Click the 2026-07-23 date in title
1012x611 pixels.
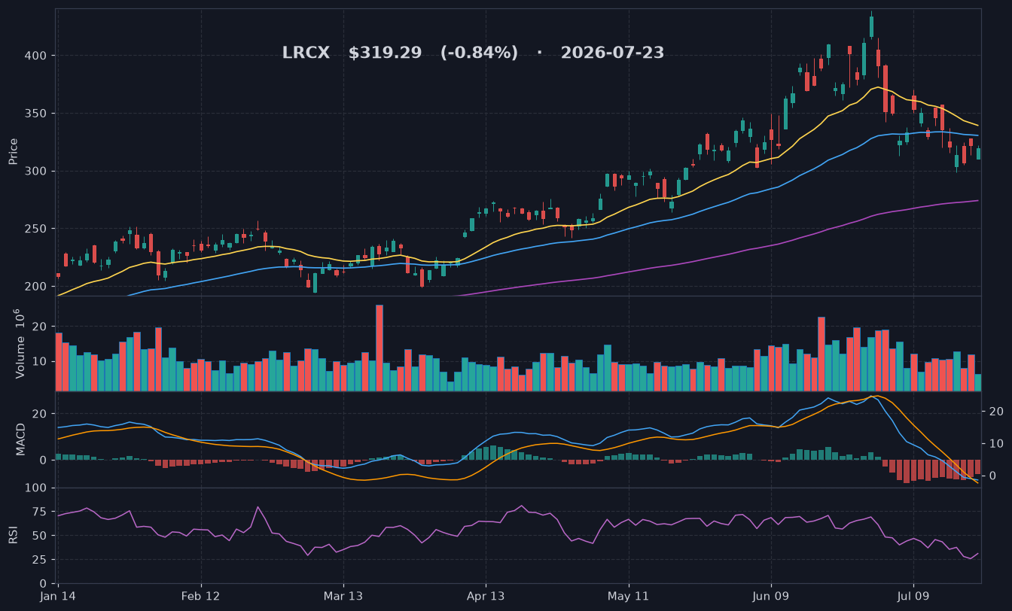(x=612, y=53)
